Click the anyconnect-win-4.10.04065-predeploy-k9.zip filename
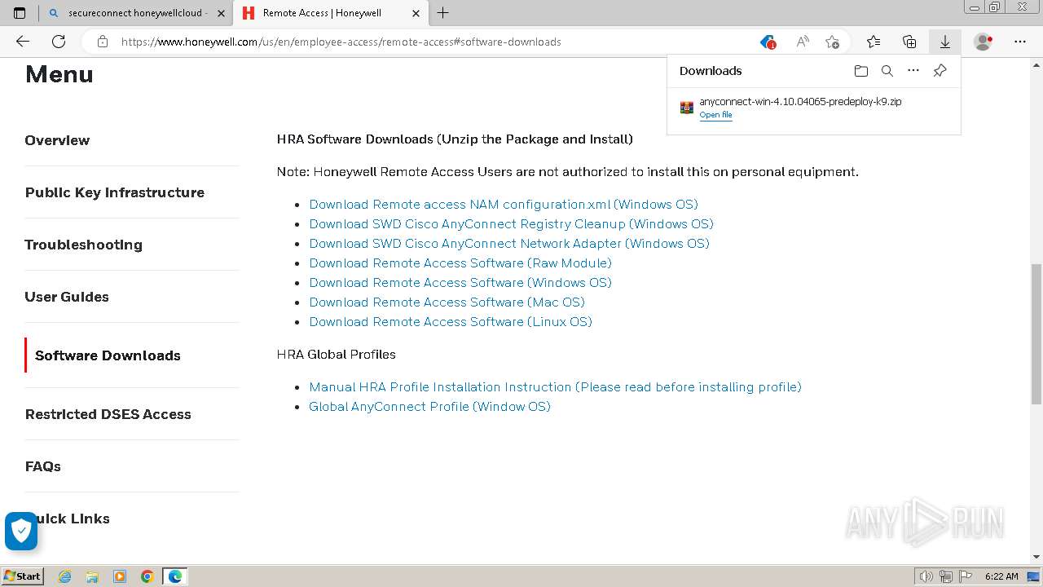 coord(800,101)
